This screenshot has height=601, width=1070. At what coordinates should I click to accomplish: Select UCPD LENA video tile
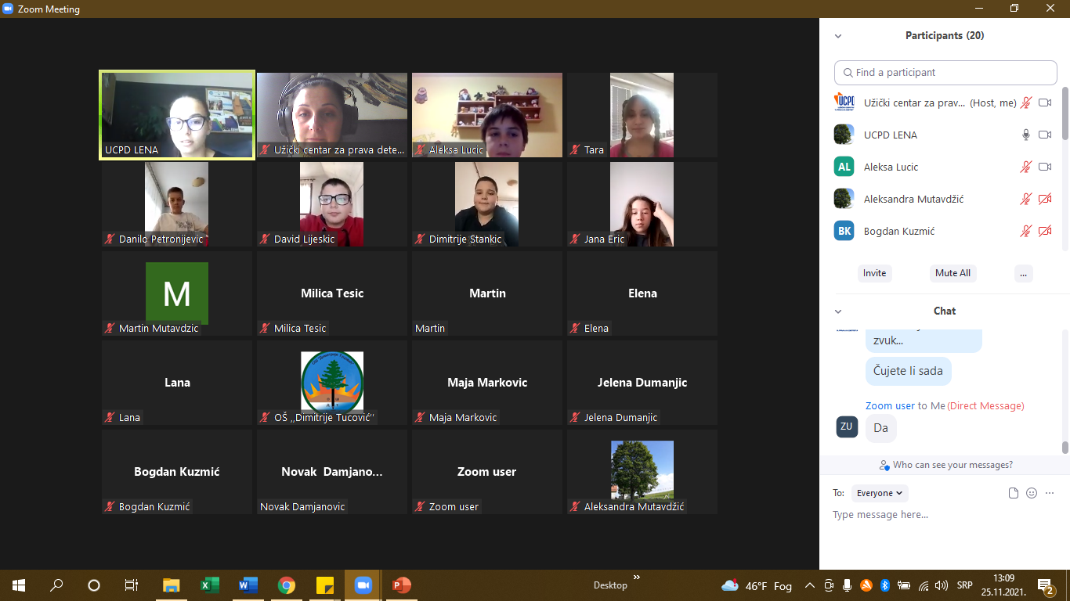click(x=177, y=115)
